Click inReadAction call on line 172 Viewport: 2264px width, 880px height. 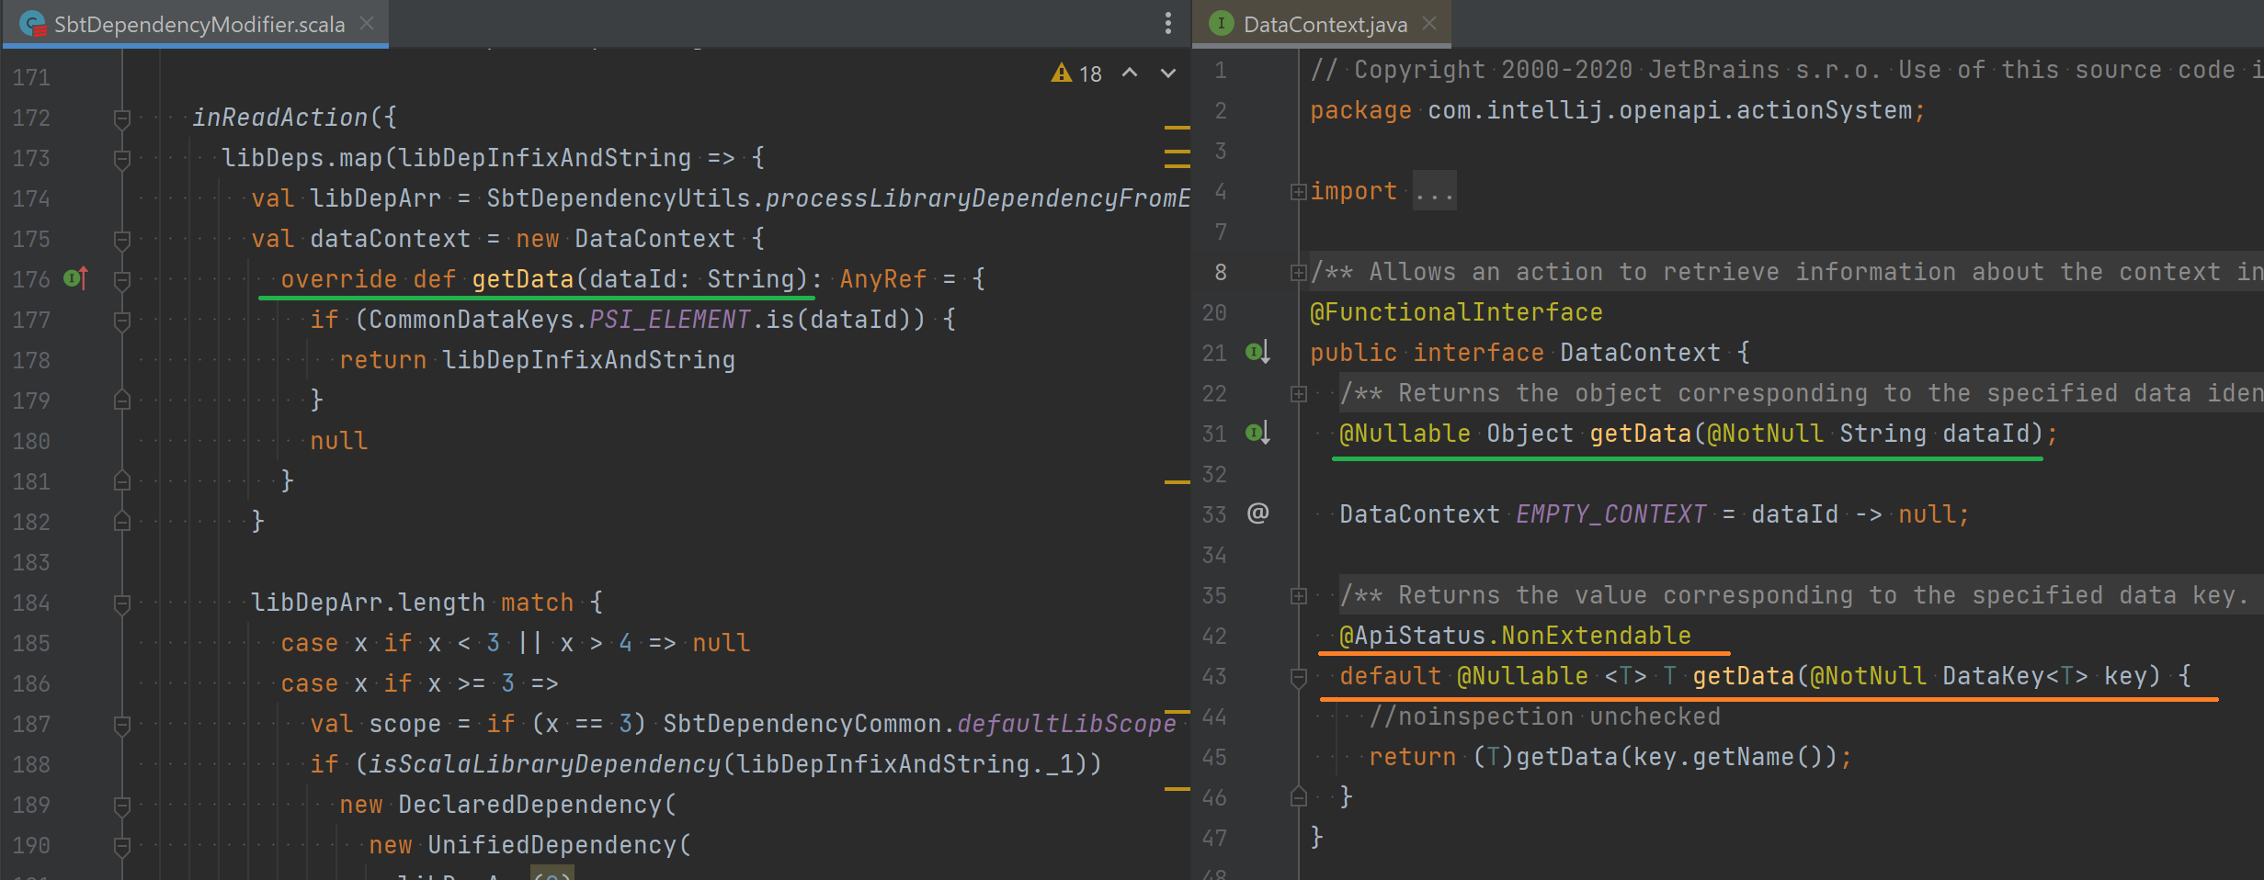279,118
